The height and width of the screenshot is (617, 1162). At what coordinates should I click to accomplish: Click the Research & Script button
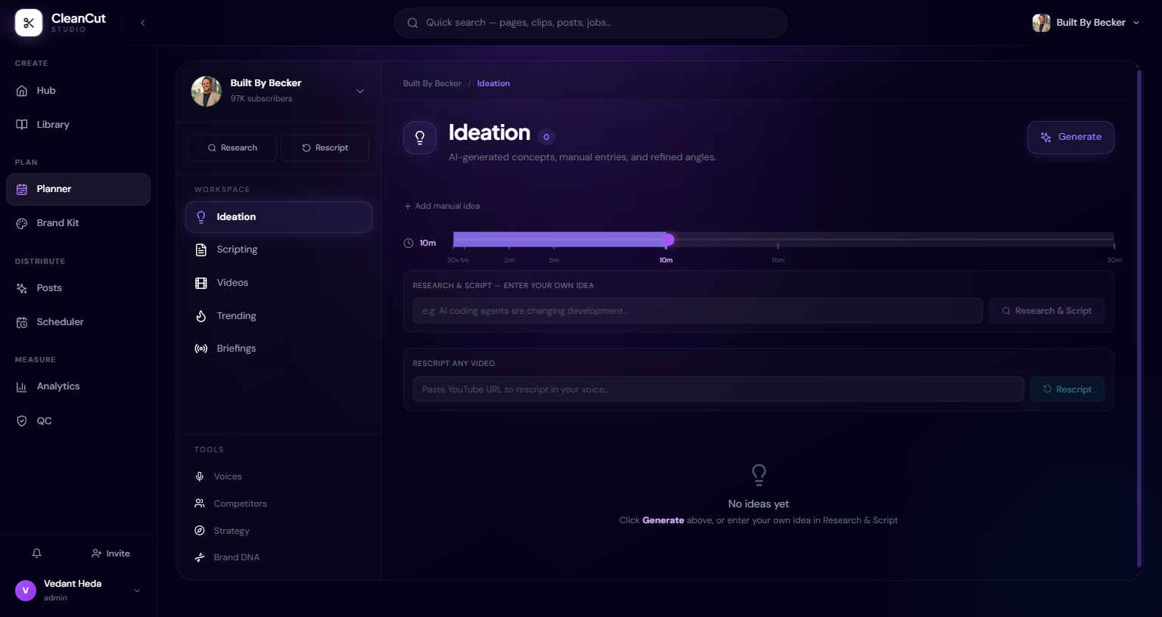(1046, 311)
